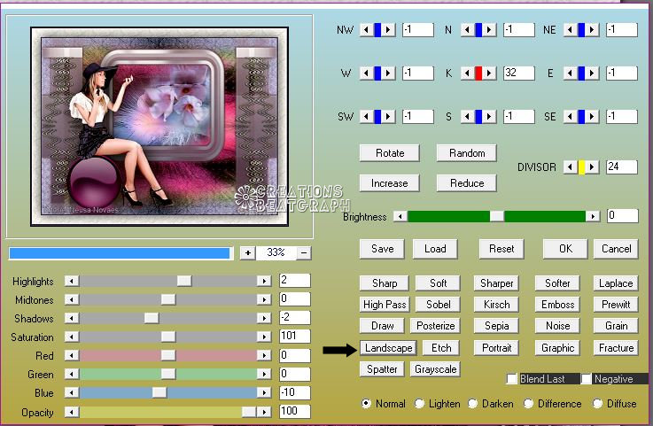Image resolution: width=653 pixels, height=426 pixels.
Task: Click the Random matrix button
Action: click(x=466, y=153)
